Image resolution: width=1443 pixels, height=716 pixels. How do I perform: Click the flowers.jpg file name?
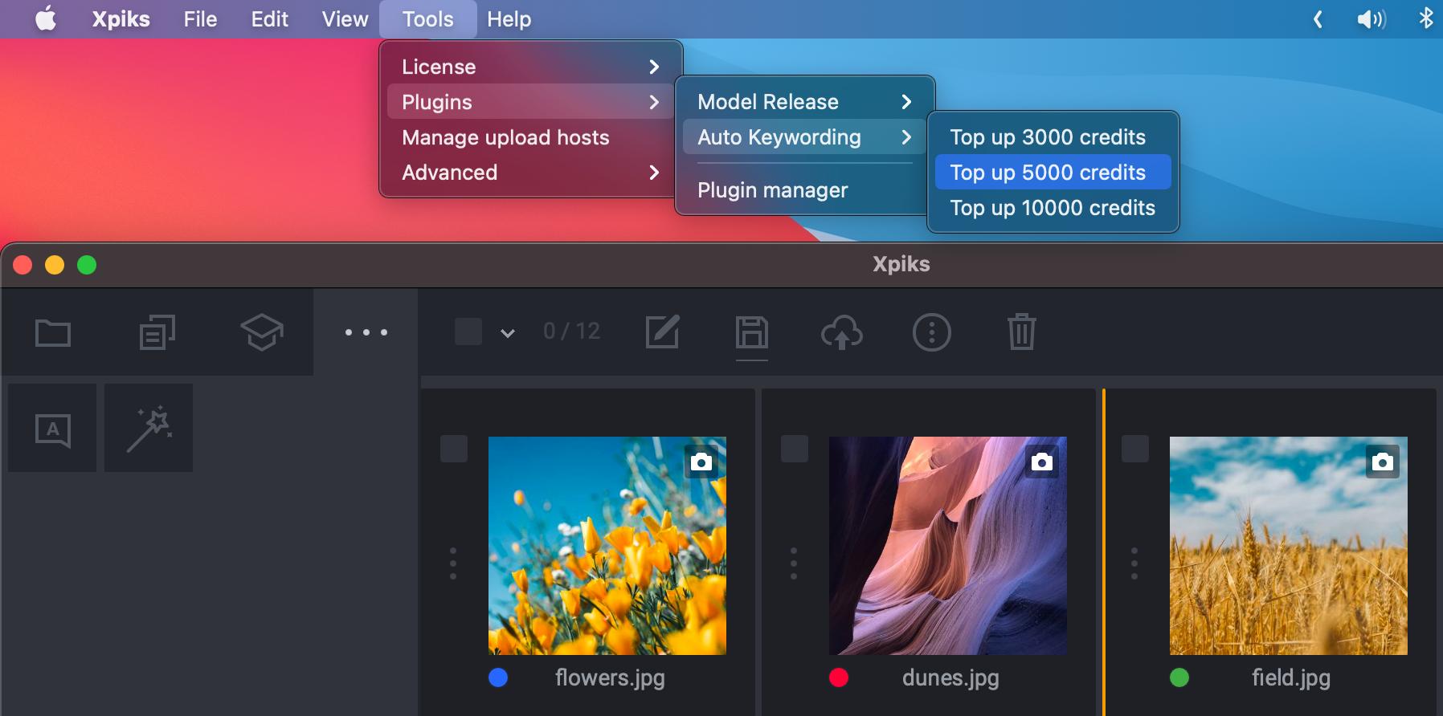pos(610,678)
